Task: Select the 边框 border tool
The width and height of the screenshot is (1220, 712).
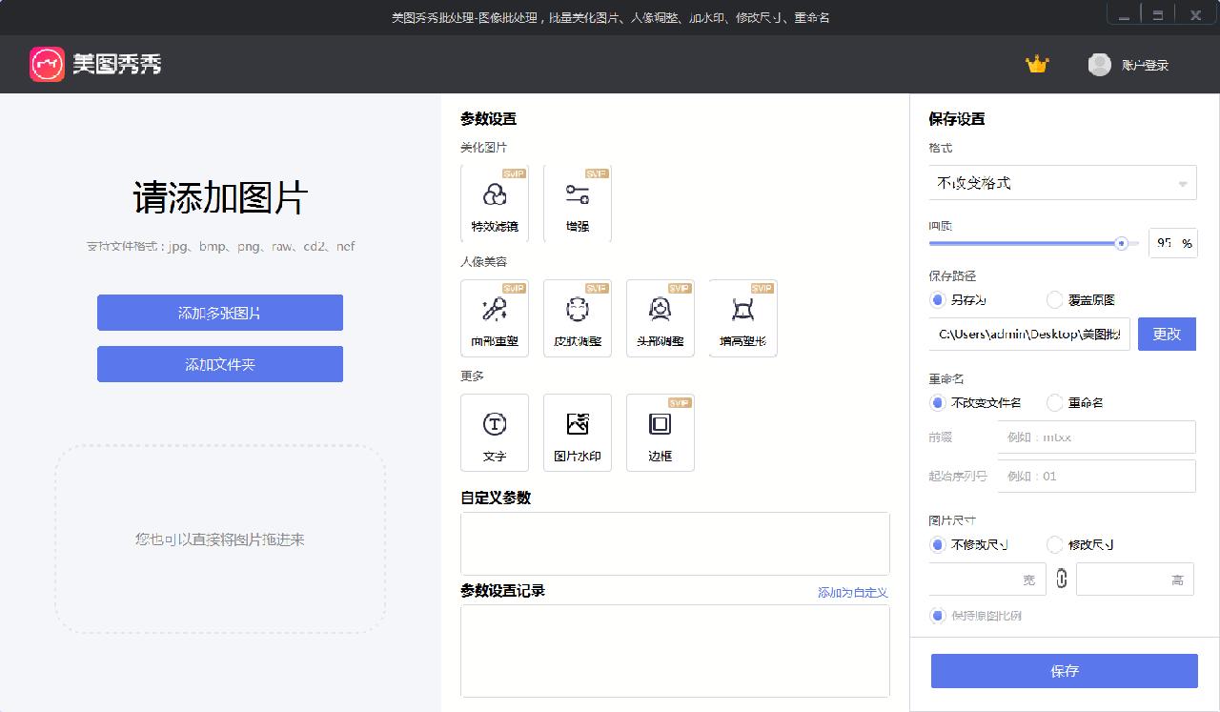Action: pos(661,432)
